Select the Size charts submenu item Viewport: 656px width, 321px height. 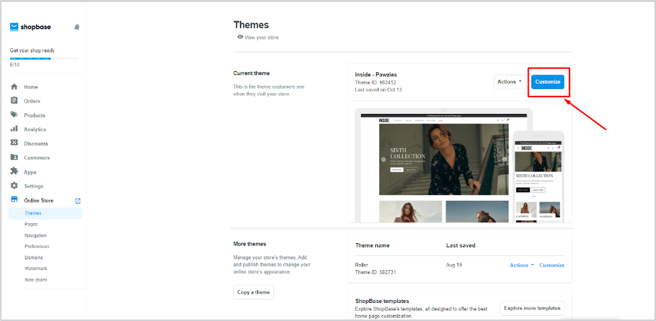pos(36,279)
